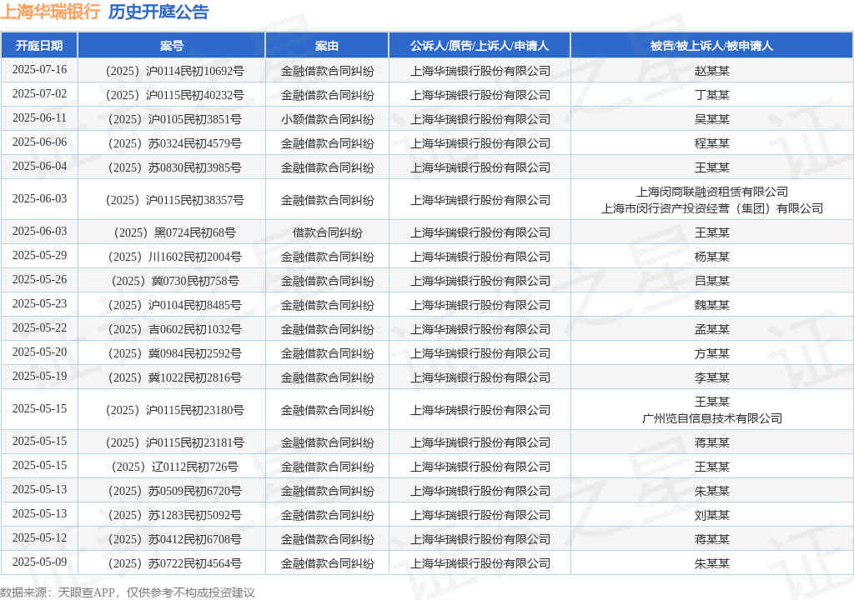
Task: Click the date 2025-05-22
Action: 39,327
